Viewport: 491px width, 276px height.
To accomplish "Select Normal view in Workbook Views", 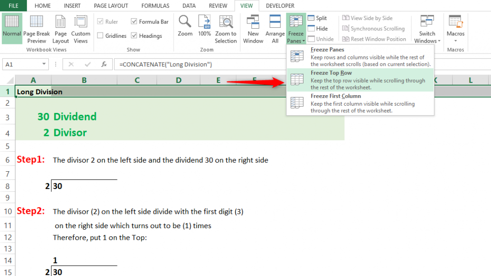I will 12,29.
